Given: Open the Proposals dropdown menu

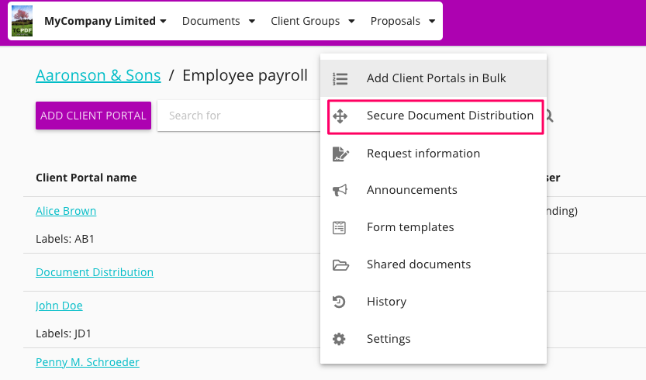Looking at the screenshot, I should (402, 21).
